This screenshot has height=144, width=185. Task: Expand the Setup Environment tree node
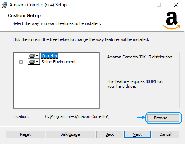point(21,62)
